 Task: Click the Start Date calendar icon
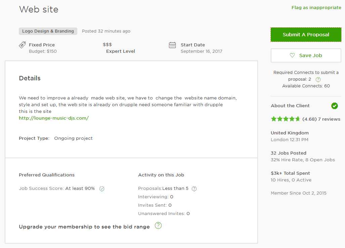172,45
